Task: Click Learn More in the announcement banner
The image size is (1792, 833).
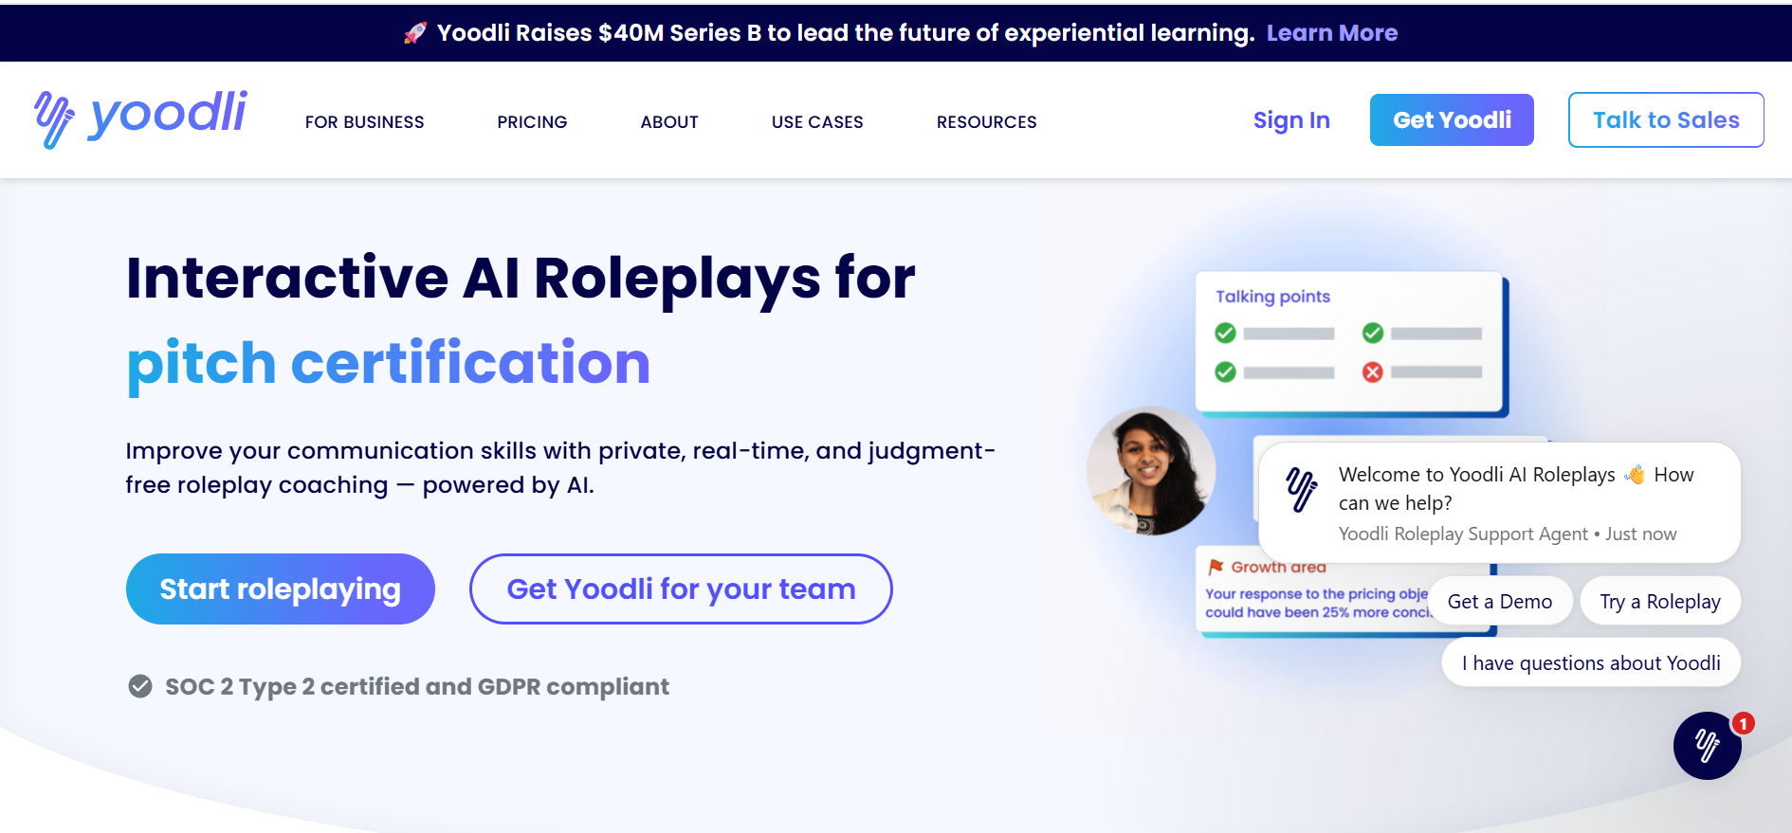Action: tap(1331, 33)
